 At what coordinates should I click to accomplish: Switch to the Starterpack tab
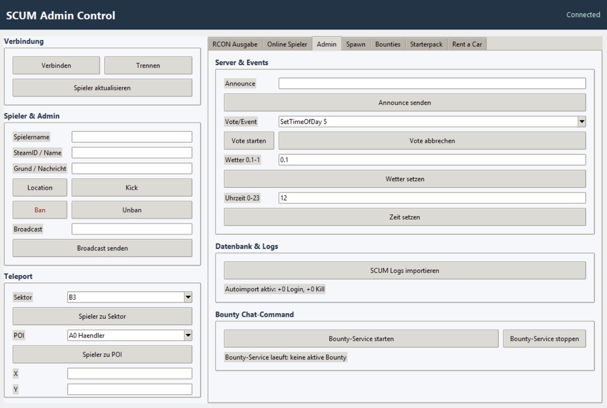point(426,44)
